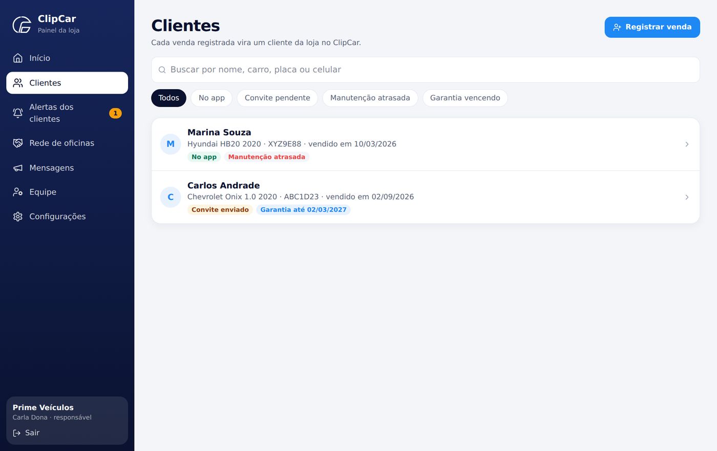Open Alertas dos clientes menu item
The width and height of the screenshot is (717, 451).
pos(67,113)
